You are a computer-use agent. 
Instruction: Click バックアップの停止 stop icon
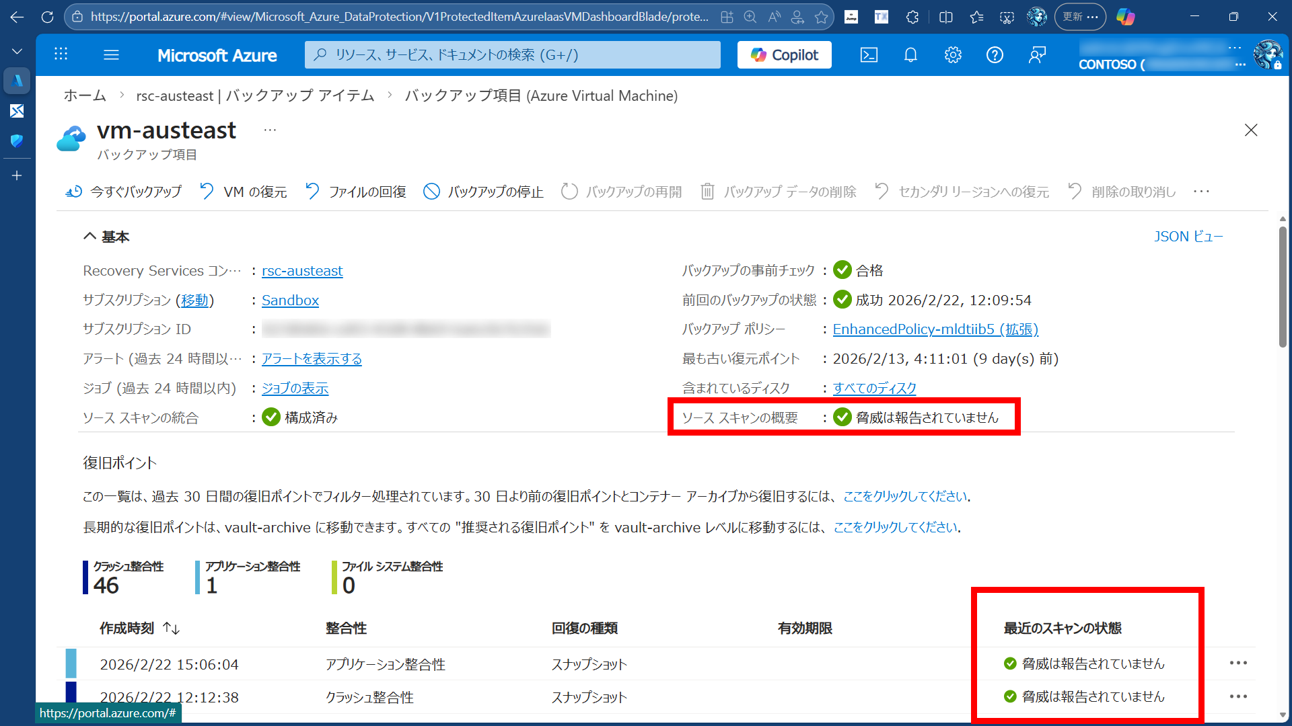click(x=482, y=192)
